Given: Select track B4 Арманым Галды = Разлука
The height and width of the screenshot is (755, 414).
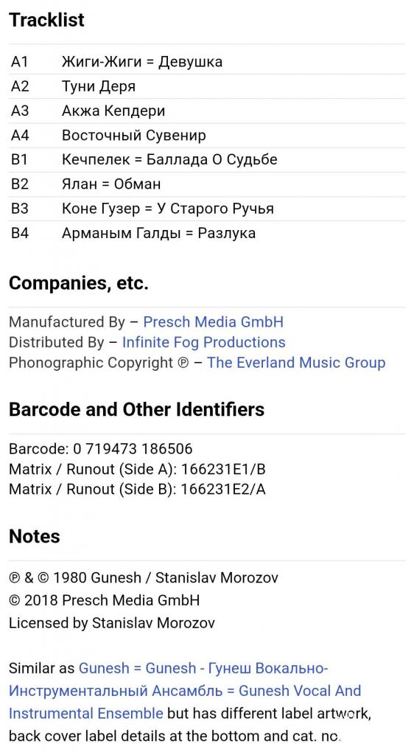Looking at the screenshot, I should pos(207,234).
